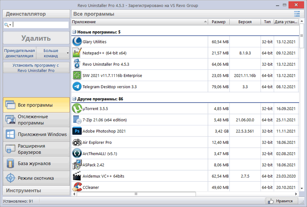Screen dimensions: 307x207
Task: Click the horizontal scroll right arrow
Action: click(296, 194)
